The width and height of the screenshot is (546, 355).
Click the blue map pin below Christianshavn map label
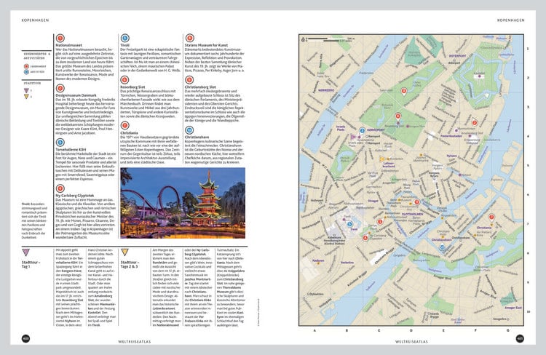point(442,248)
